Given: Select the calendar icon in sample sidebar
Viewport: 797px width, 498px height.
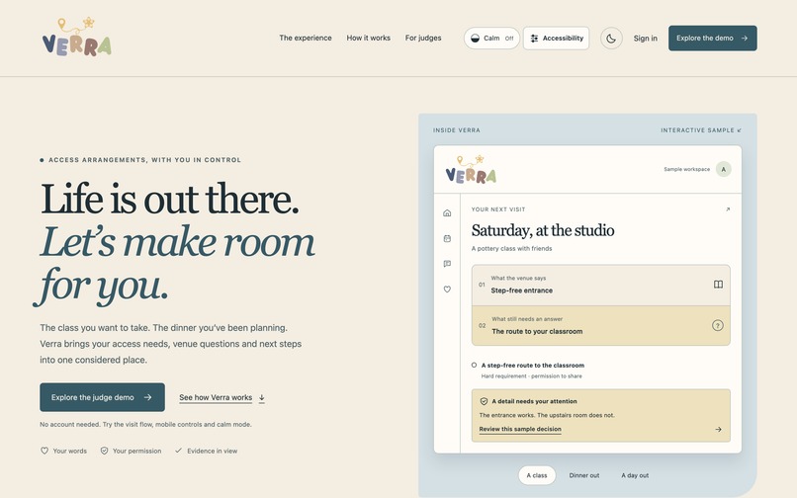Looking at the screenshot, I should click(x=447, y=238).
